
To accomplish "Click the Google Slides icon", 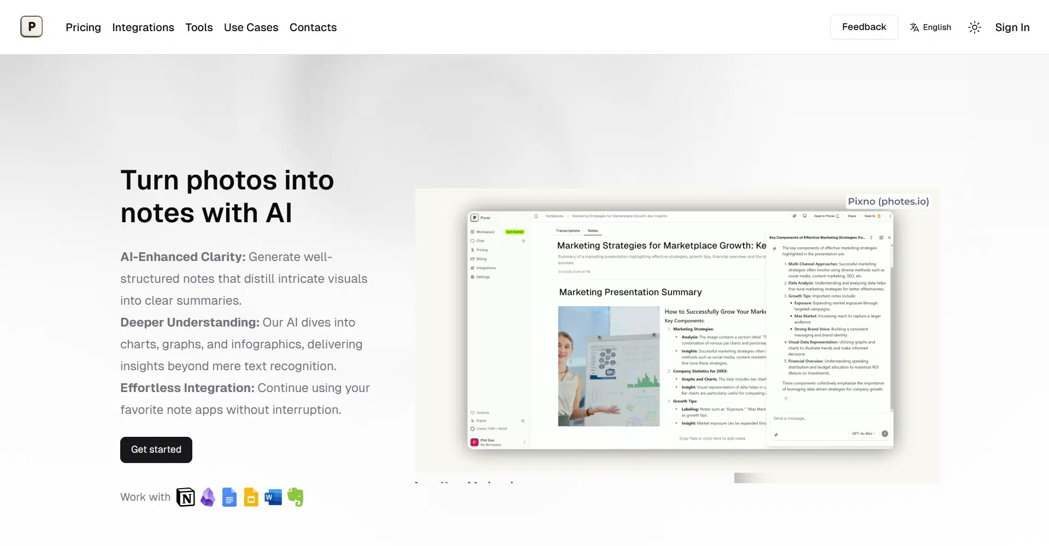I will point(251,497).
